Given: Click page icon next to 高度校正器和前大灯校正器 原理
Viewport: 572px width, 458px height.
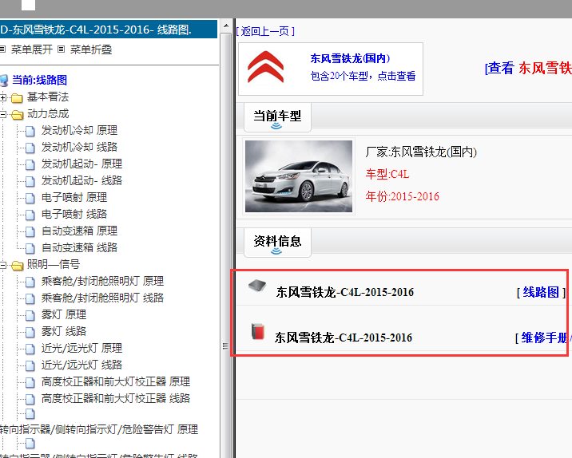Looking at the screenshot, I should [x=30, y=382].
